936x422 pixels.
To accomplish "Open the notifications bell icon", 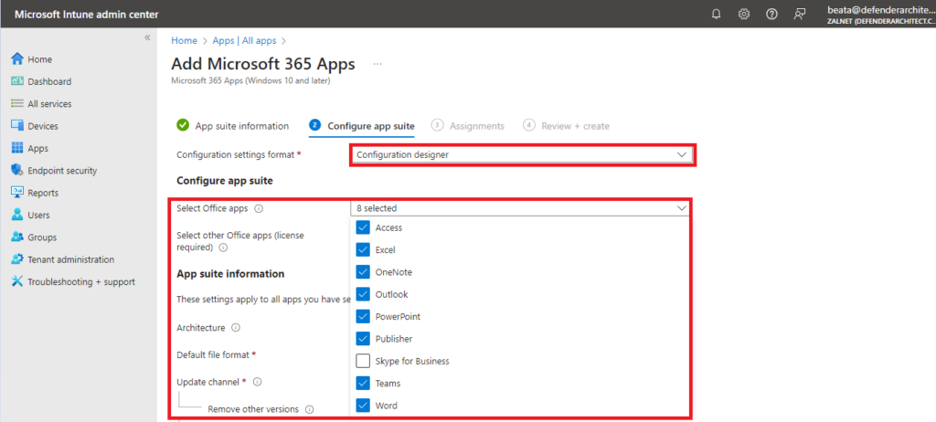I will tap(717, 15).
